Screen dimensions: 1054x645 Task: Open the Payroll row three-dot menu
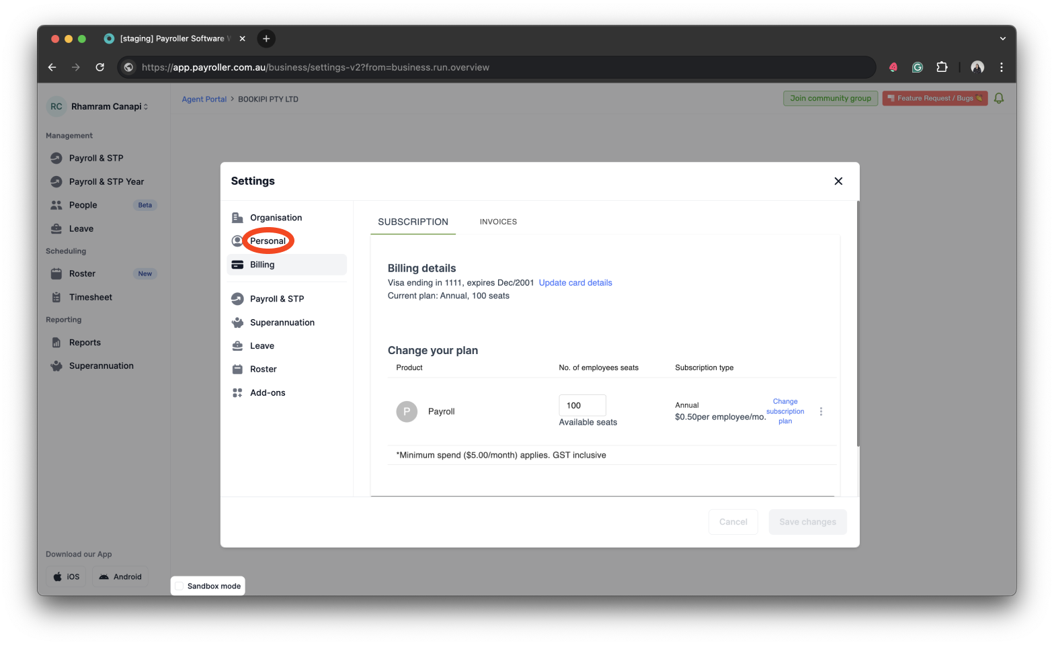pyautogui.click(x=821, y=412)
